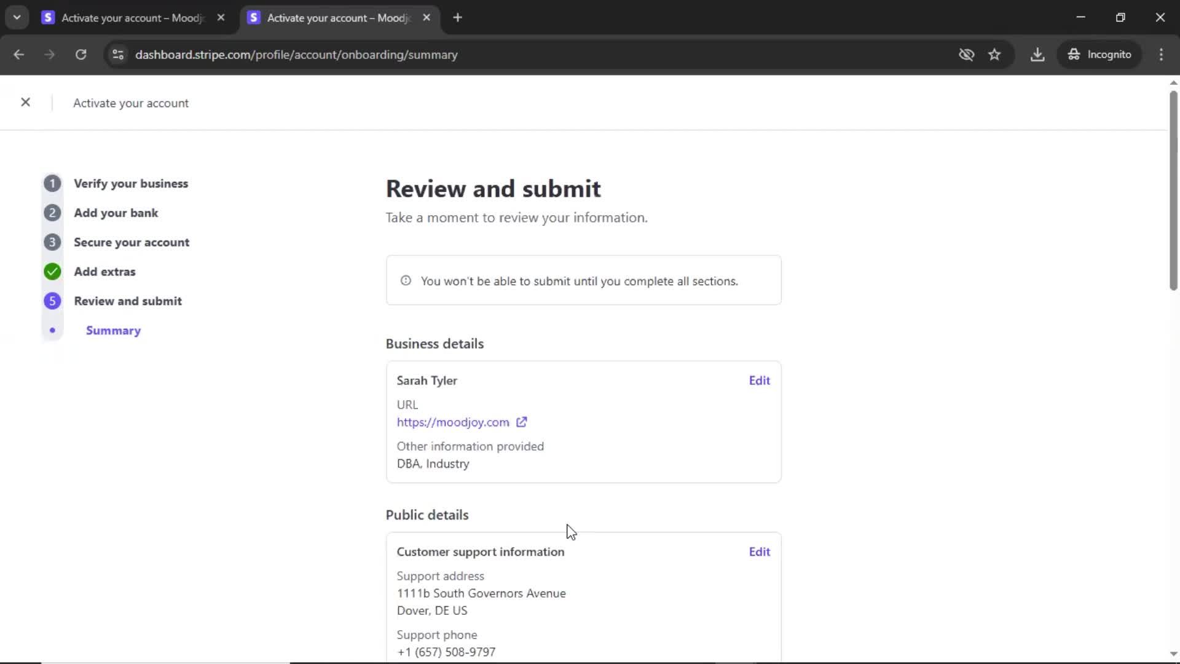Open the Incognito profile indicator

[x=1099, y=55]
